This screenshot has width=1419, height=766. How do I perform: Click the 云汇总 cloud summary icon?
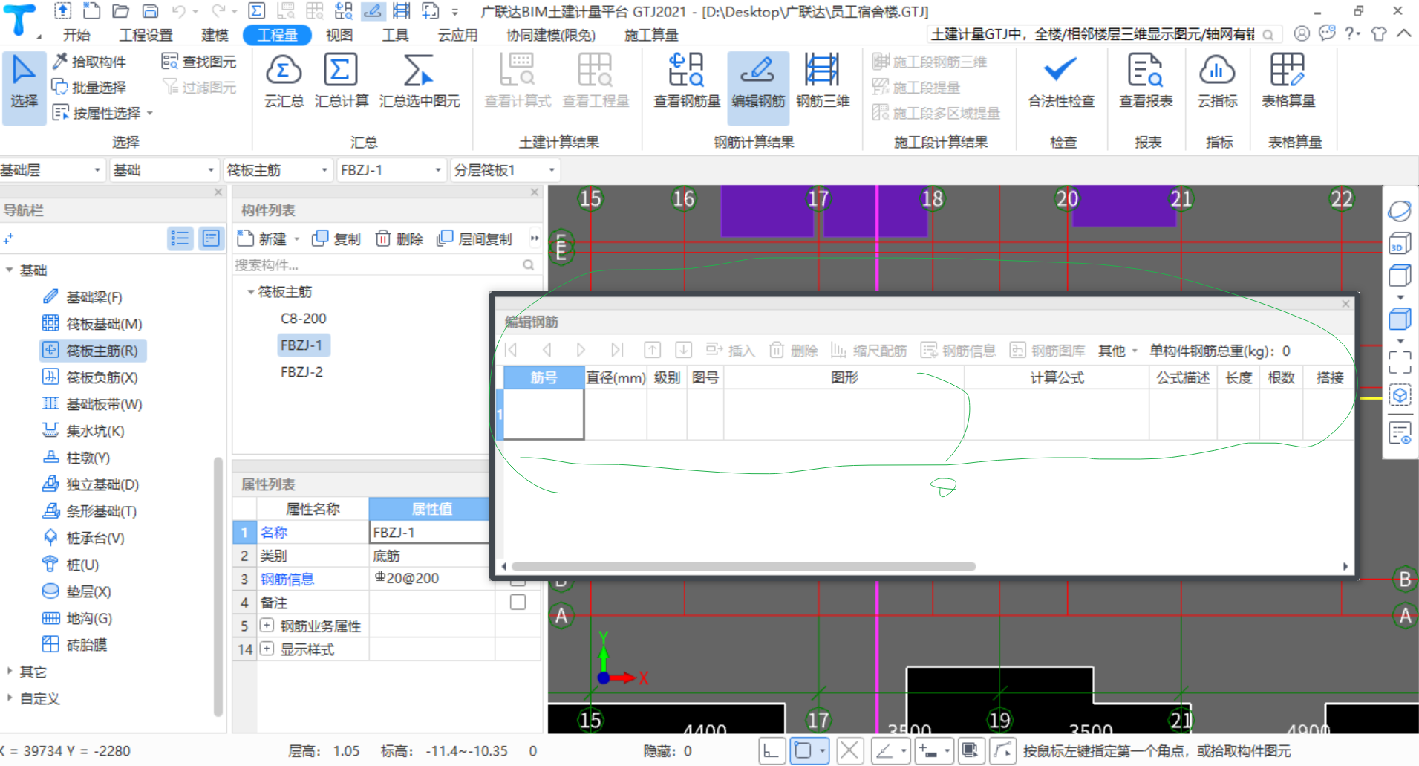(284, 80)
